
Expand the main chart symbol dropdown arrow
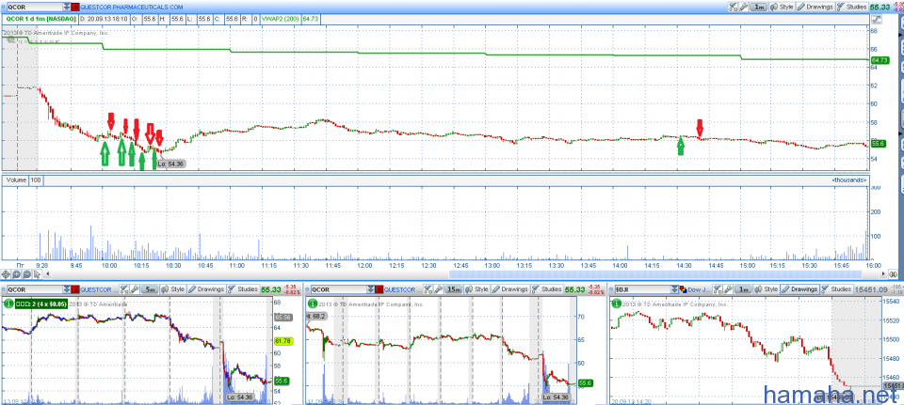coord(67,7)
